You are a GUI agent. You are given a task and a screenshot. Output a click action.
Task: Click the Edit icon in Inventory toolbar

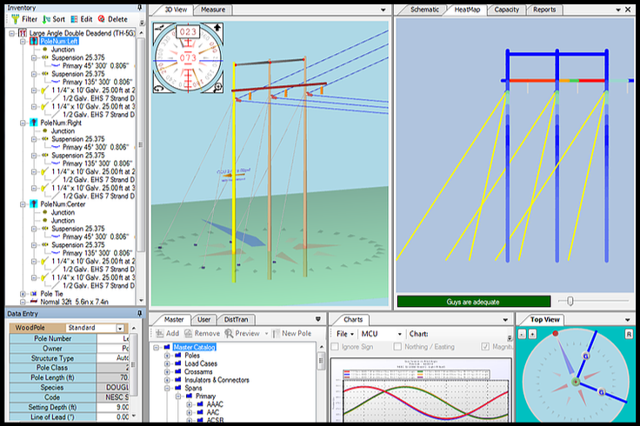[75, 18]
